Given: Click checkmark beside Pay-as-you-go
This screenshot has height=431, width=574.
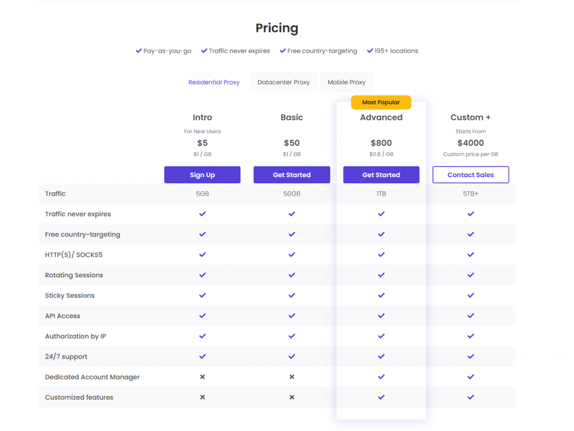Looking at the screenshot, I should pos(139,51).
